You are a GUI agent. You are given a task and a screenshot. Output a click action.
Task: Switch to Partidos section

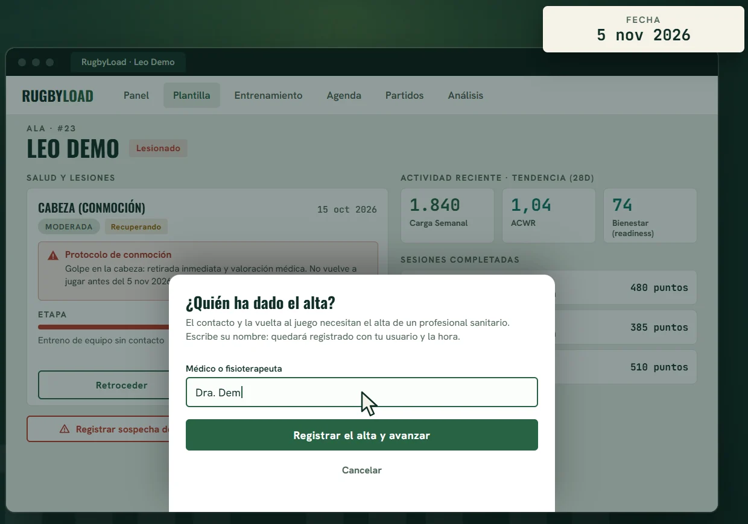405,95
